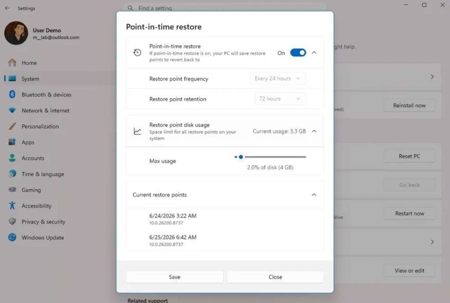Collapse Current restore points list
Viewport: 450px width, 303px height.
click(x=314, y=195)
